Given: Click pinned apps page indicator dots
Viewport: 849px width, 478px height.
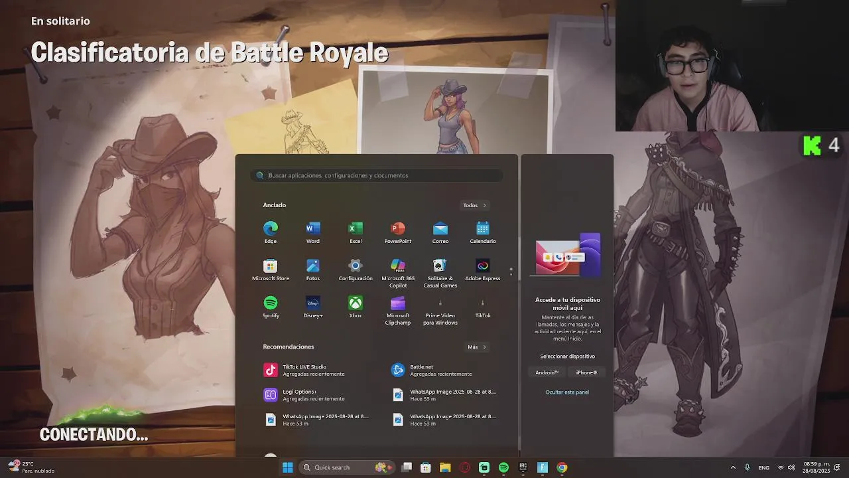Looking at the screenshot, I should tap(511, 272).
